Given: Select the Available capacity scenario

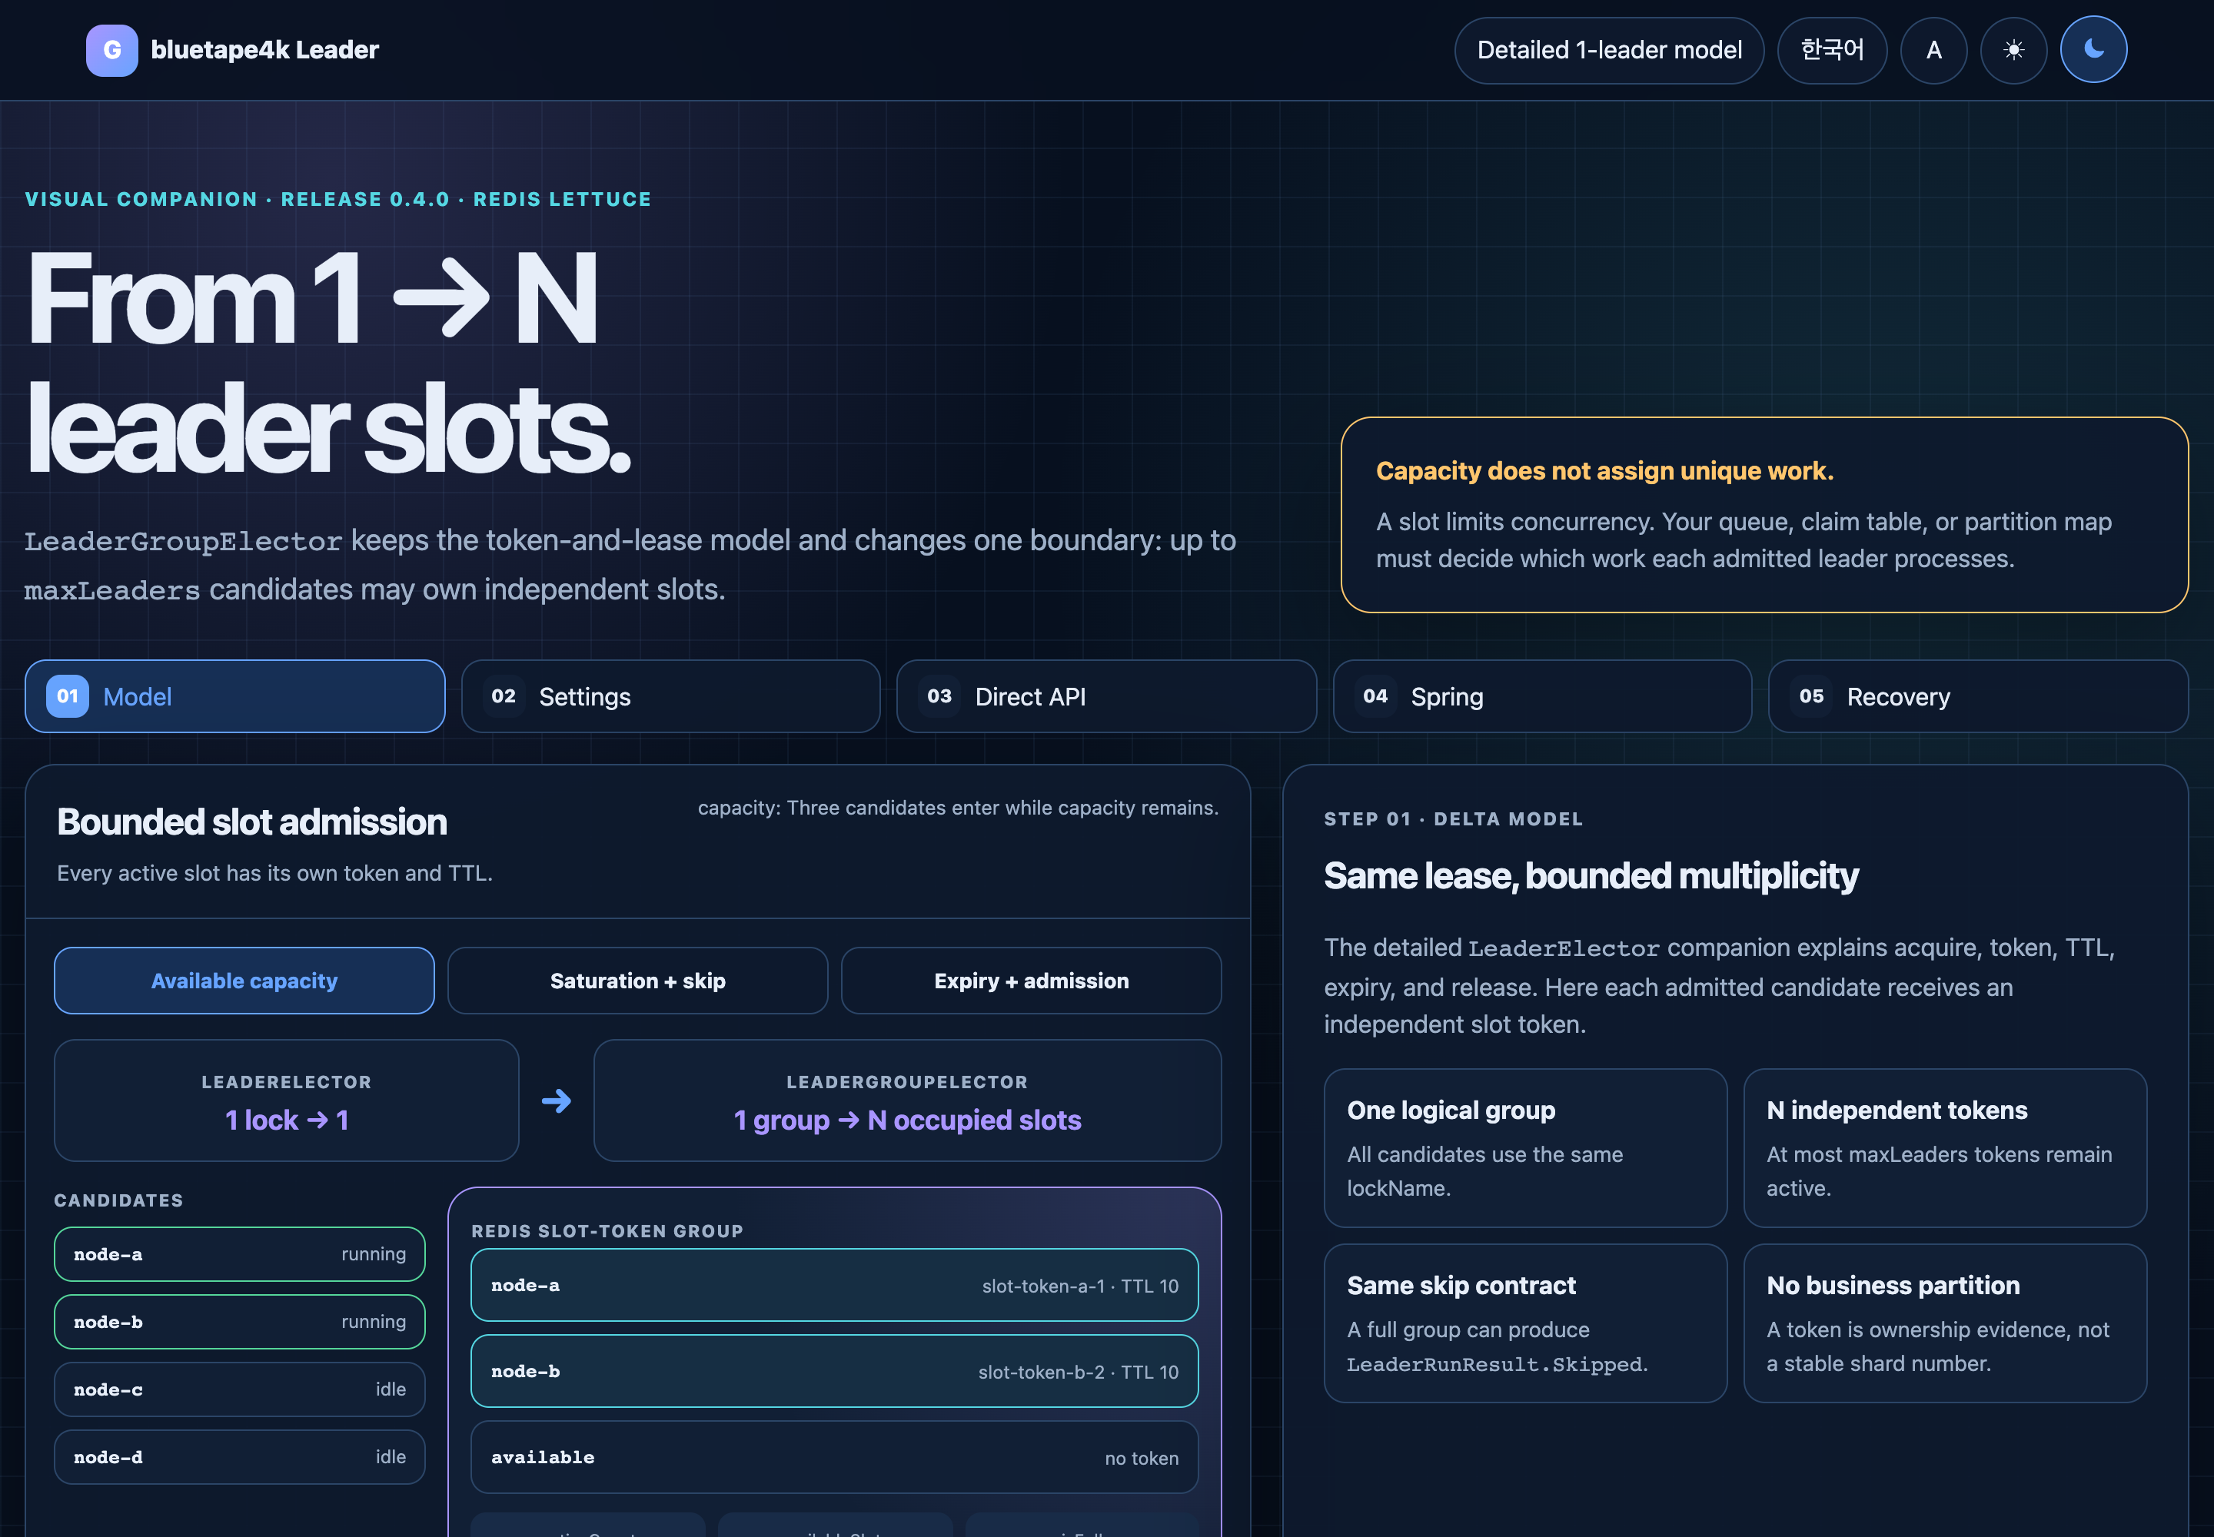Looking at the screenshot, I should [244, 981].
